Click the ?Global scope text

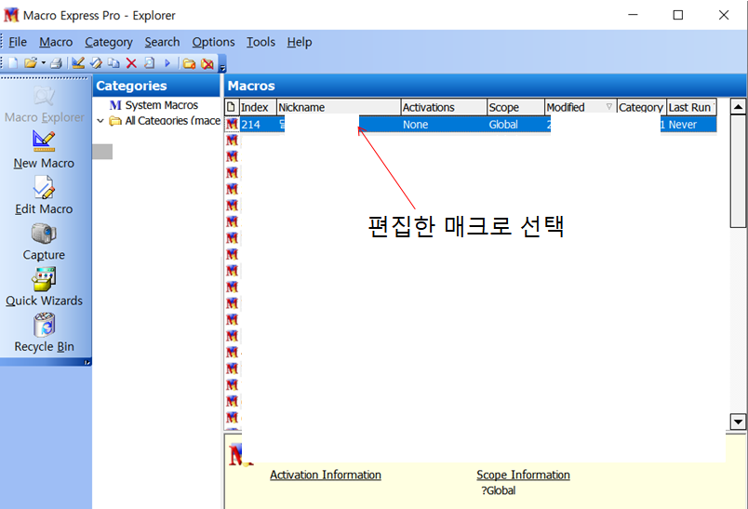[x=498, y=490]
